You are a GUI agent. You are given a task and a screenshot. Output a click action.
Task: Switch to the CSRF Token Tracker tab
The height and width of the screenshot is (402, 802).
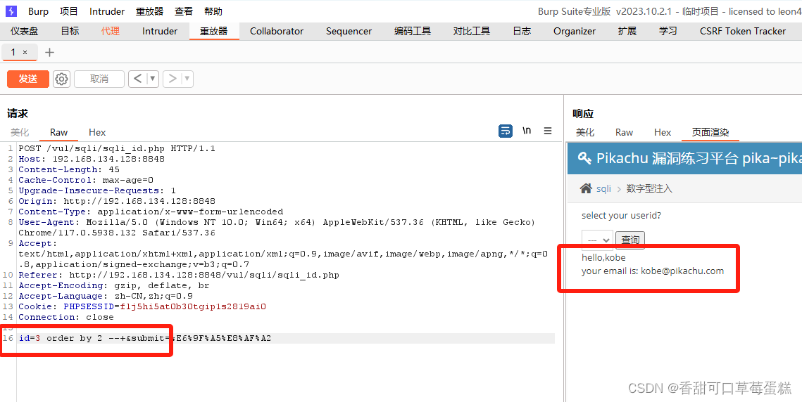tap(743, 31)
